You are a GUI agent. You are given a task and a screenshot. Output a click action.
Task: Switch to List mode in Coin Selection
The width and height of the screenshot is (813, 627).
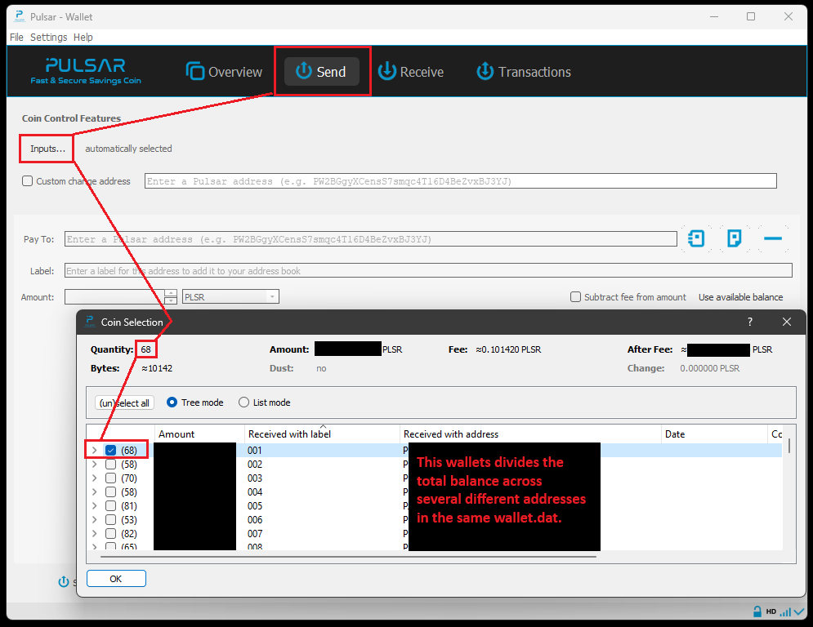click(x=243, y=402)
